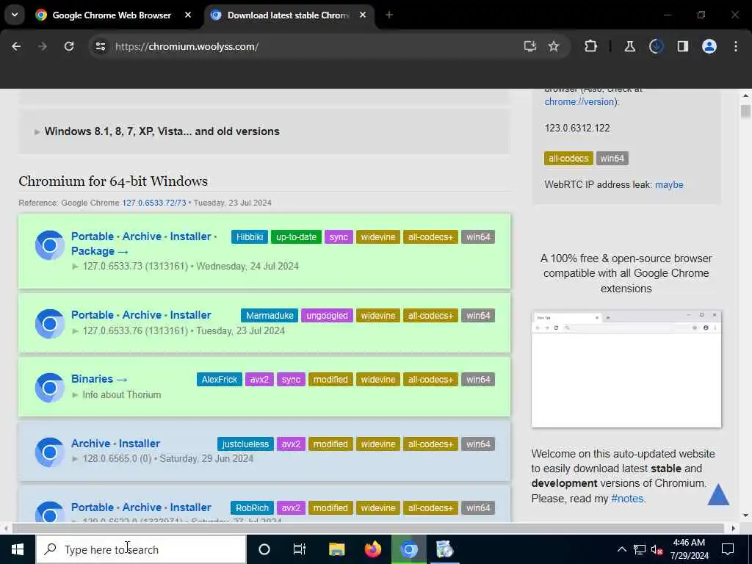The width and height of the screenshot is (752, 564).
Task: Click Cortana circle icon on taskbar
Action: pyautogui.click(x=264, y=549)
